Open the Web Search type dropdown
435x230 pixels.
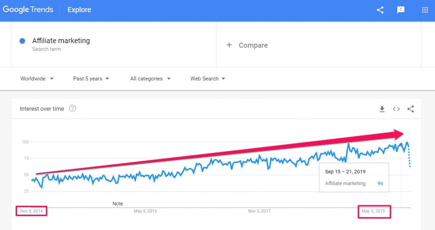click(x=208, y=79)
